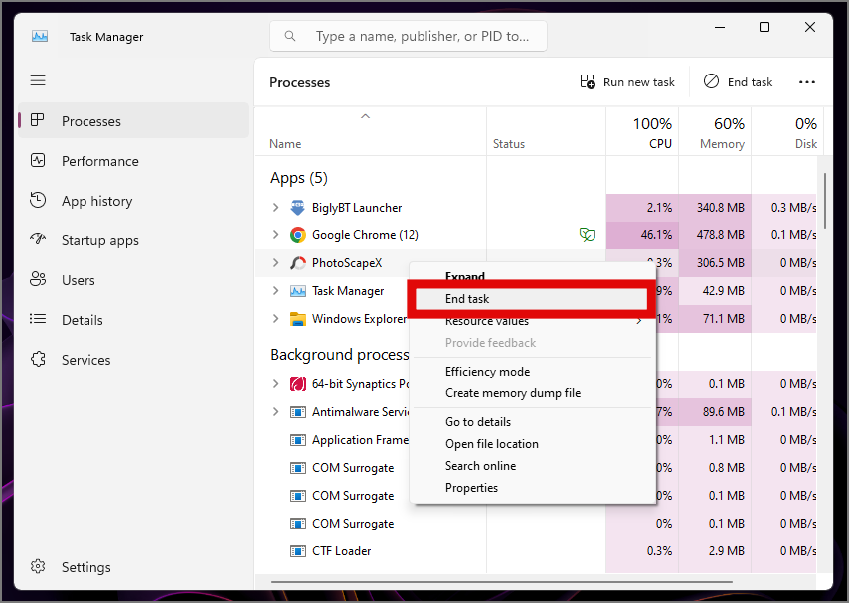This screenshot has height=603, width=849.
Task: Open Settings in the sidebar
Action: [133, 566]
